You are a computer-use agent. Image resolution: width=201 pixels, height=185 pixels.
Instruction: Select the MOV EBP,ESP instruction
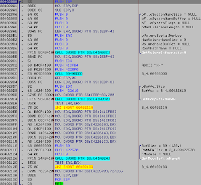coord(67,6)
